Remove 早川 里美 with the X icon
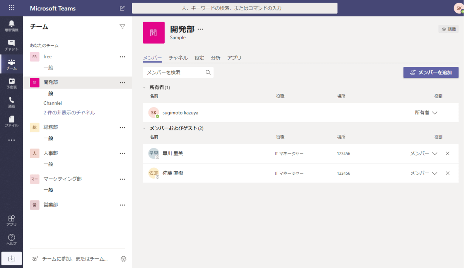464x268 pixels. coord(448,154)
